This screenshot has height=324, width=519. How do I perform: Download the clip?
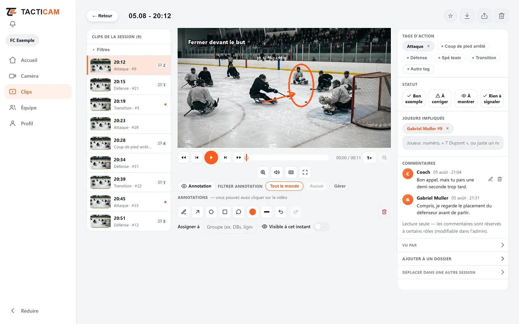(467, 16)
